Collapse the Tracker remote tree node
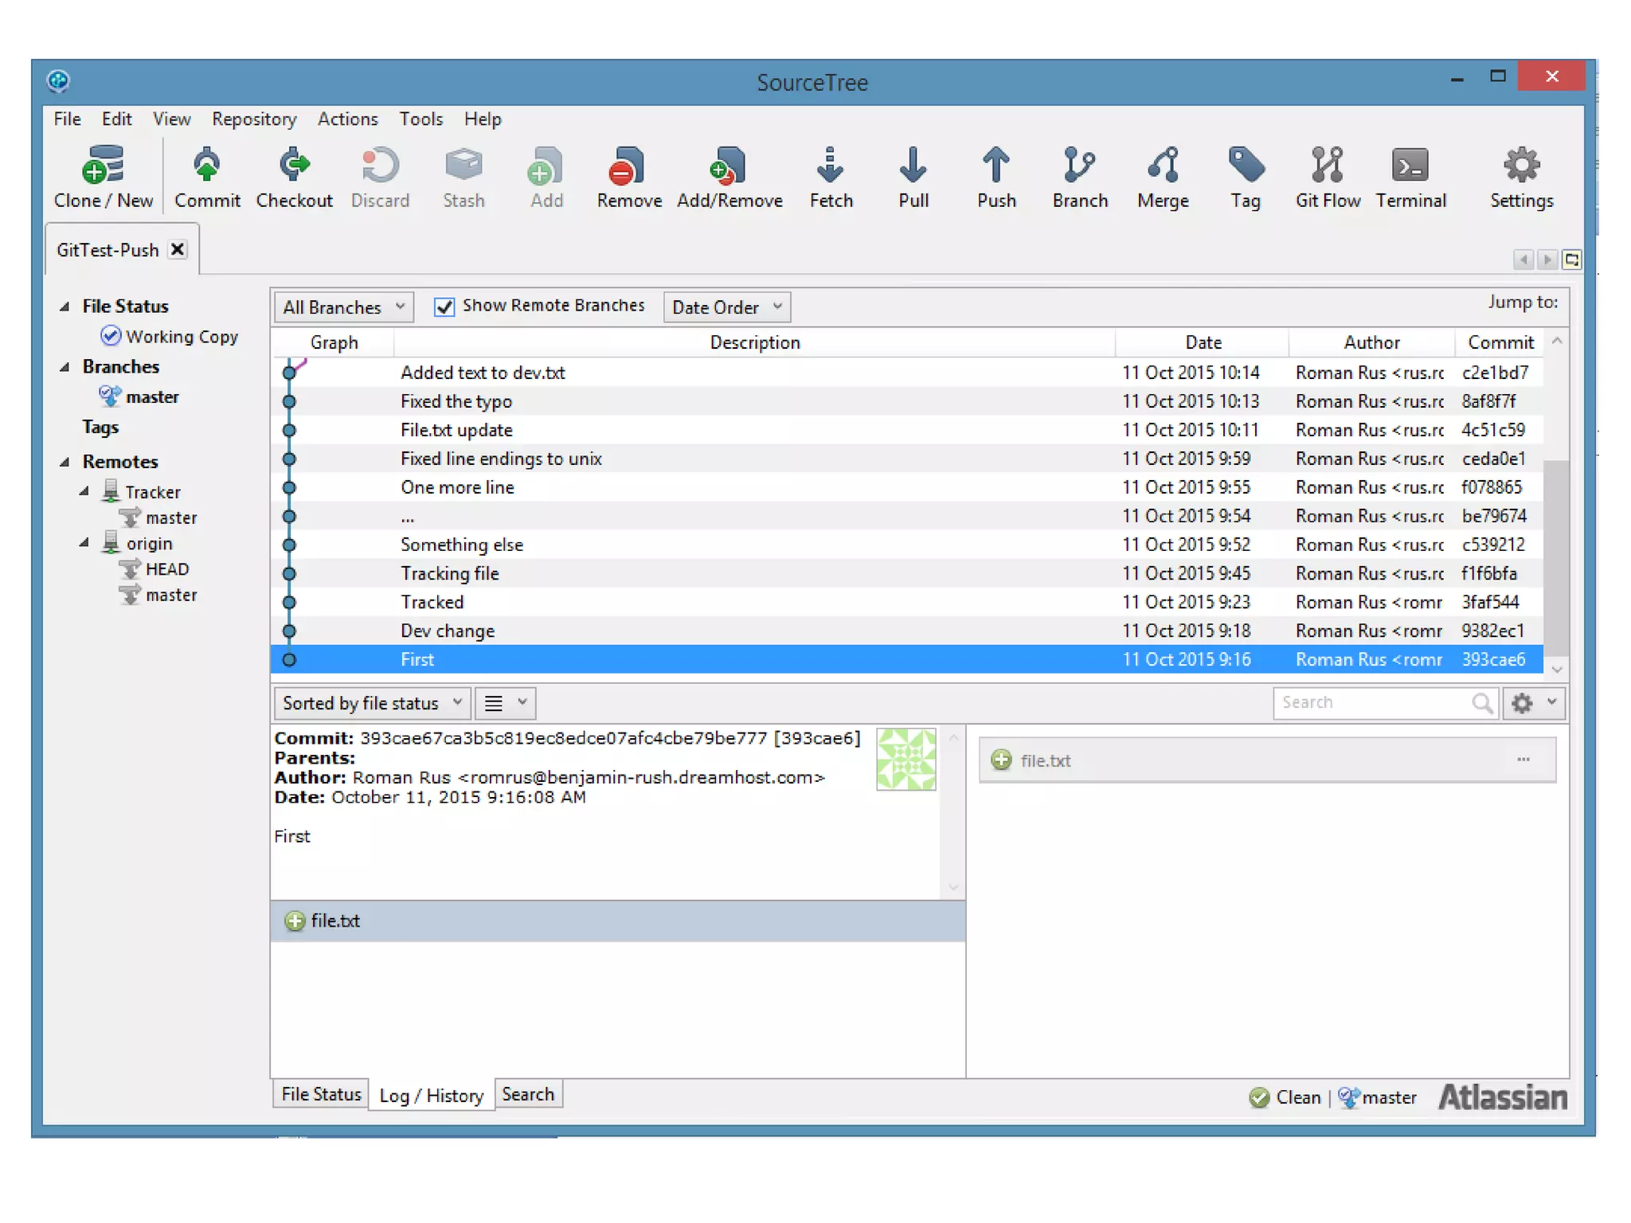 pyautogui.click(x=84, y=491)
